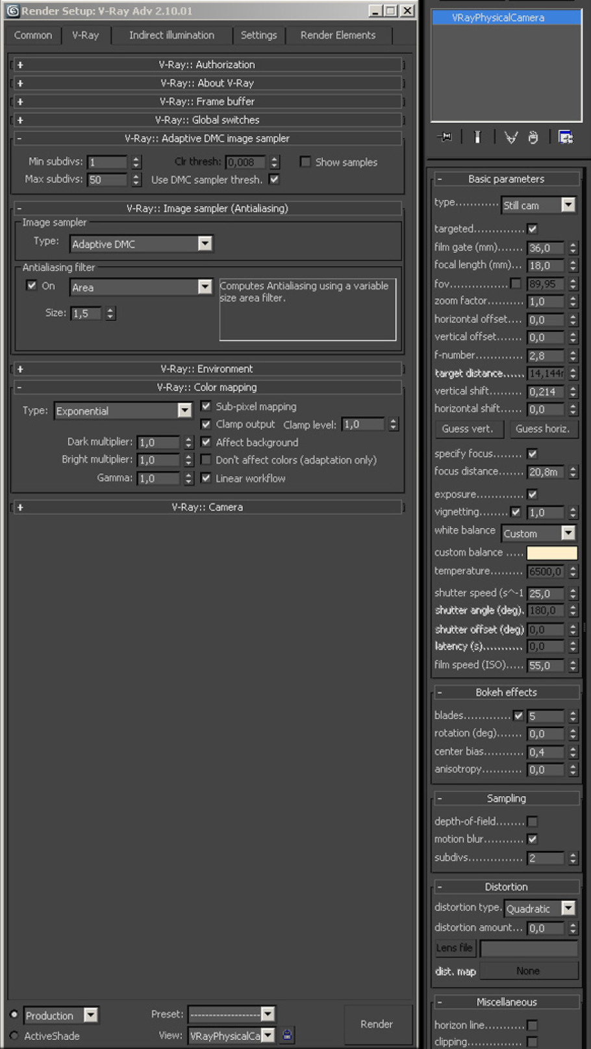Click the Render Setup window title icon
Image resolution: width=591 pixels, height=1049 pixels.
pyautogui.click(x=12, y=10)
